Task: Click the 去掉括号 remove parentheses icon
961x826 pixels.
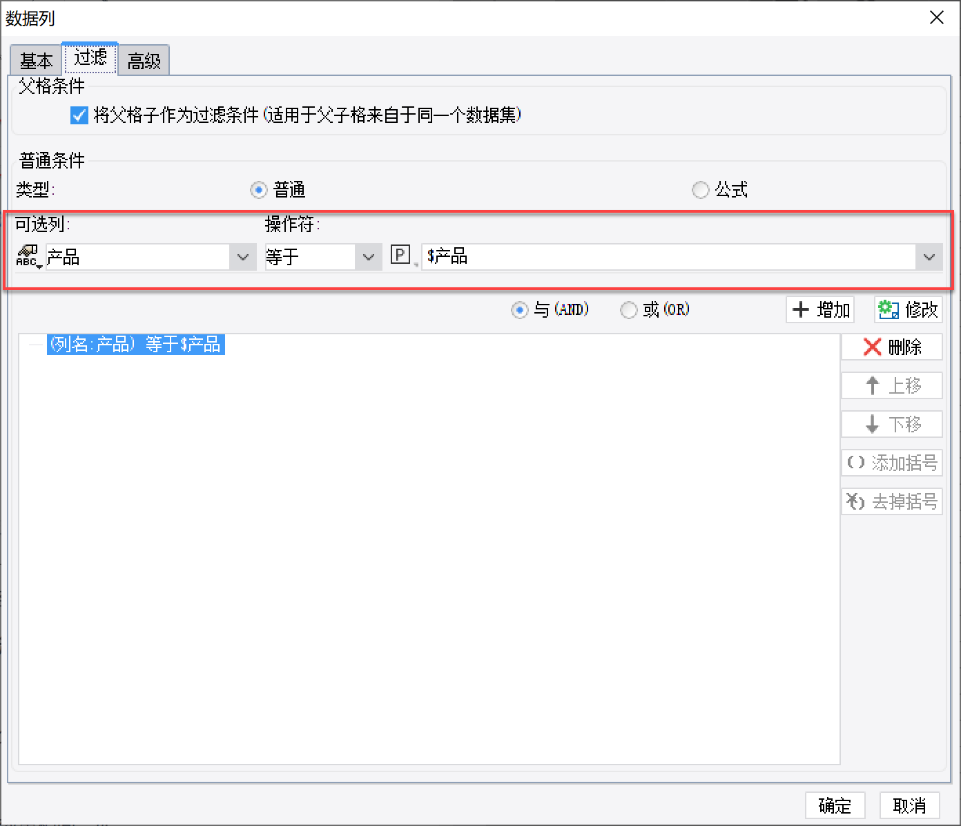Action: click(x=856, y=501)
